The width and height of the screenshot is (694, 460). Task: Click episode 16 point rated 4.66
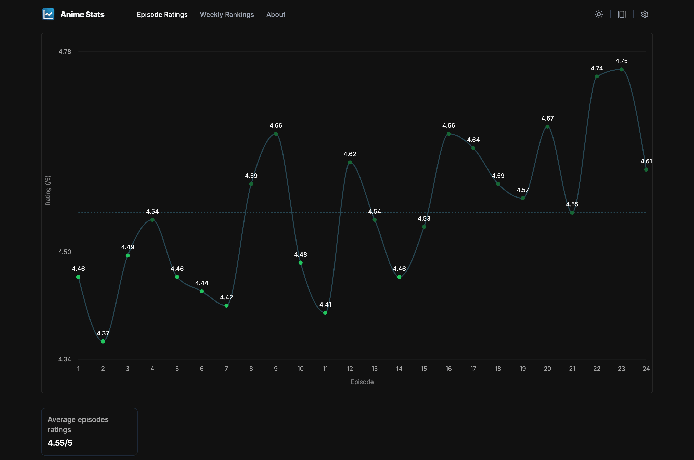click(x=448, y=134)
